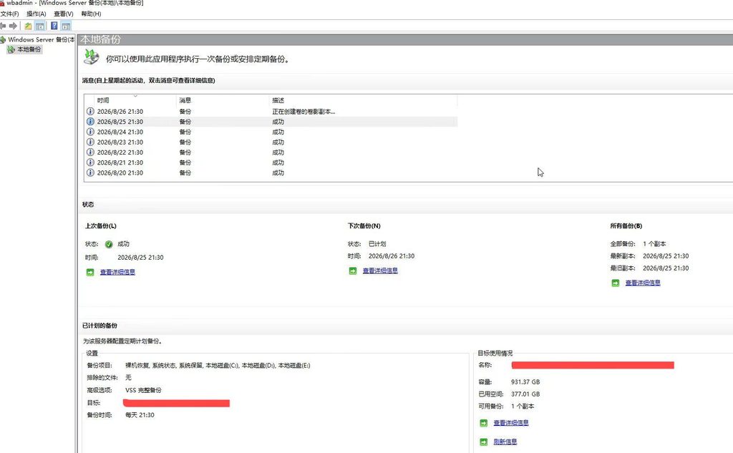Select the 本地备份 label in the tree

click(29, 49)
